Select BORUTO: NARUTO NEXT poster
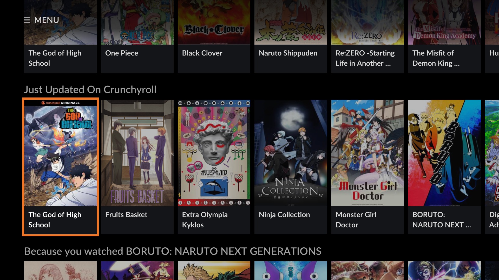 click(444, 153)
